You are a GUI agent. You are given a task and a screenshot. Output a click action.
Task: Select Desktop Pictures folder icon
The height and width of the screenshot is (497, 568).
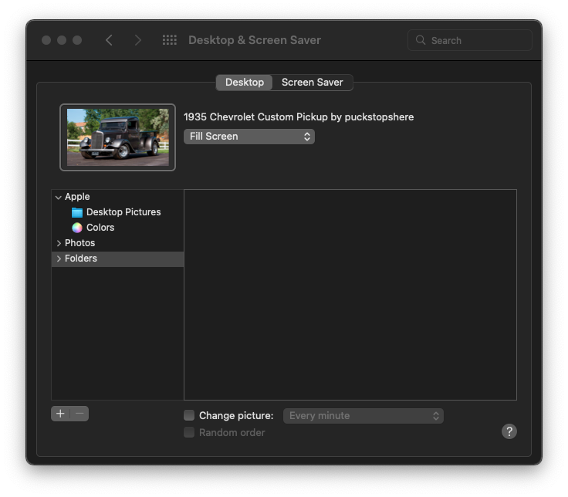(77, 212)
